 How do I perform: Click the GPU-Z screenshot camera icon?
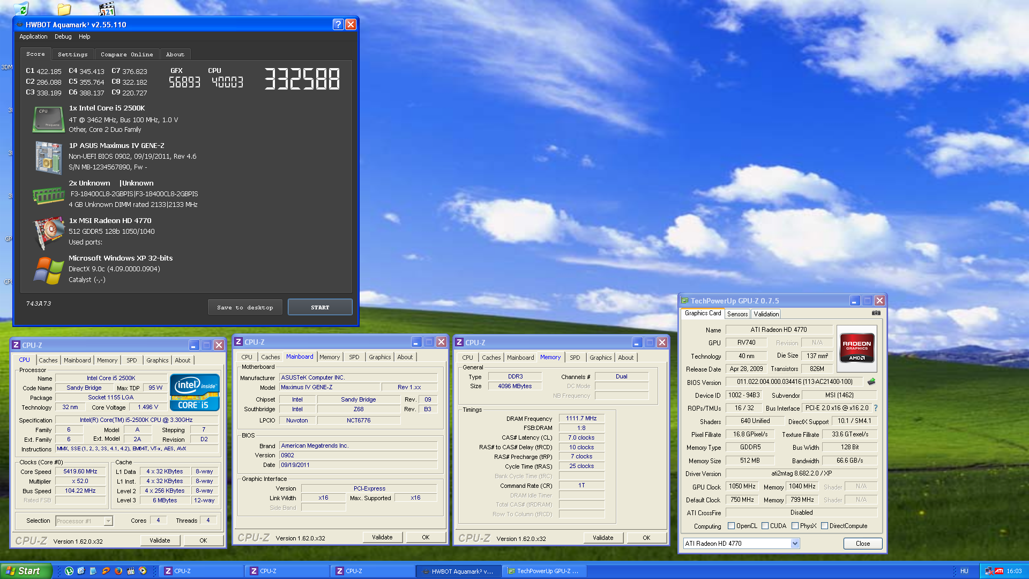point(876,313)
